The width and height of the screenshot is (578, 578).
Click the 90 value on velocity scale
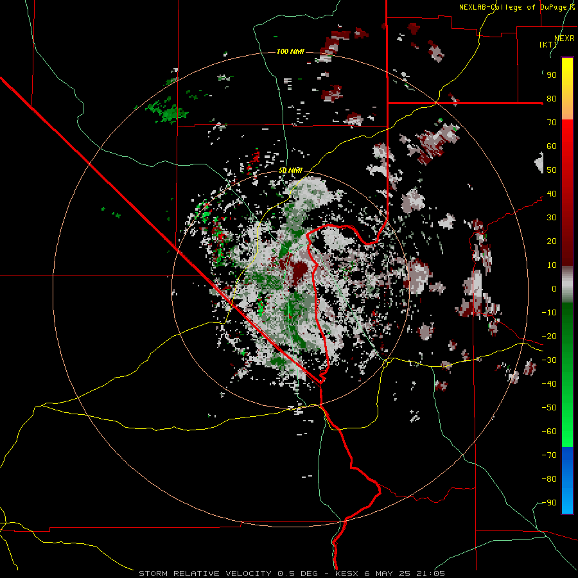(x=552, y=75)
